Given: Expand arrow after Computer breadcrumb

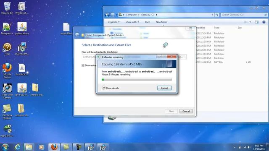Looking at the screenshot, I should click(x=139, y=15).
